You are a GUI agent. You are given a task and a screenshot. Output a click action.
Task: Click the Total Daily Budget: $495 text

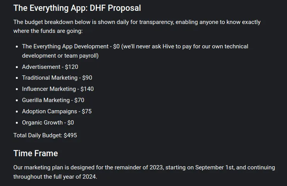click(x=45, y=135)
